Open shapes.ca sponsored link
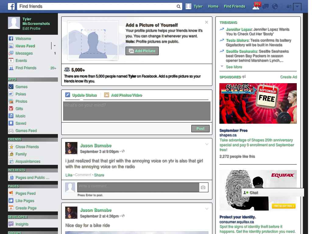Image resolution: width=312 pixels, height=234 pixels. coord(228,135)
